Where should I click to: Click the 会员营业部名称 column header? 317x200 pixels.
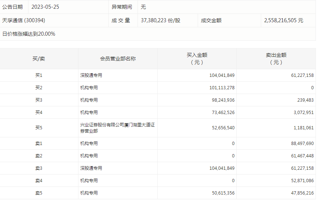[x=118, y=59]
